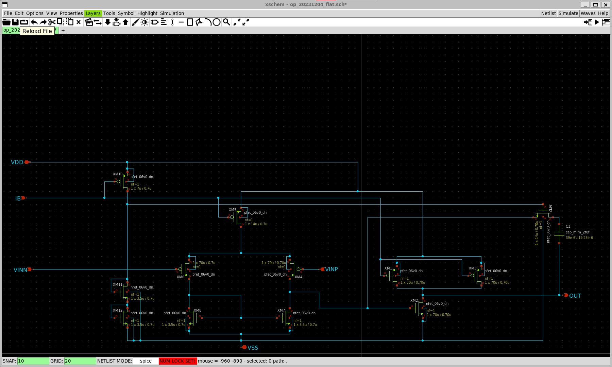Toggle color scheme with sun icon
Screen dimensions: 612x367
click(x=144, y=22)
